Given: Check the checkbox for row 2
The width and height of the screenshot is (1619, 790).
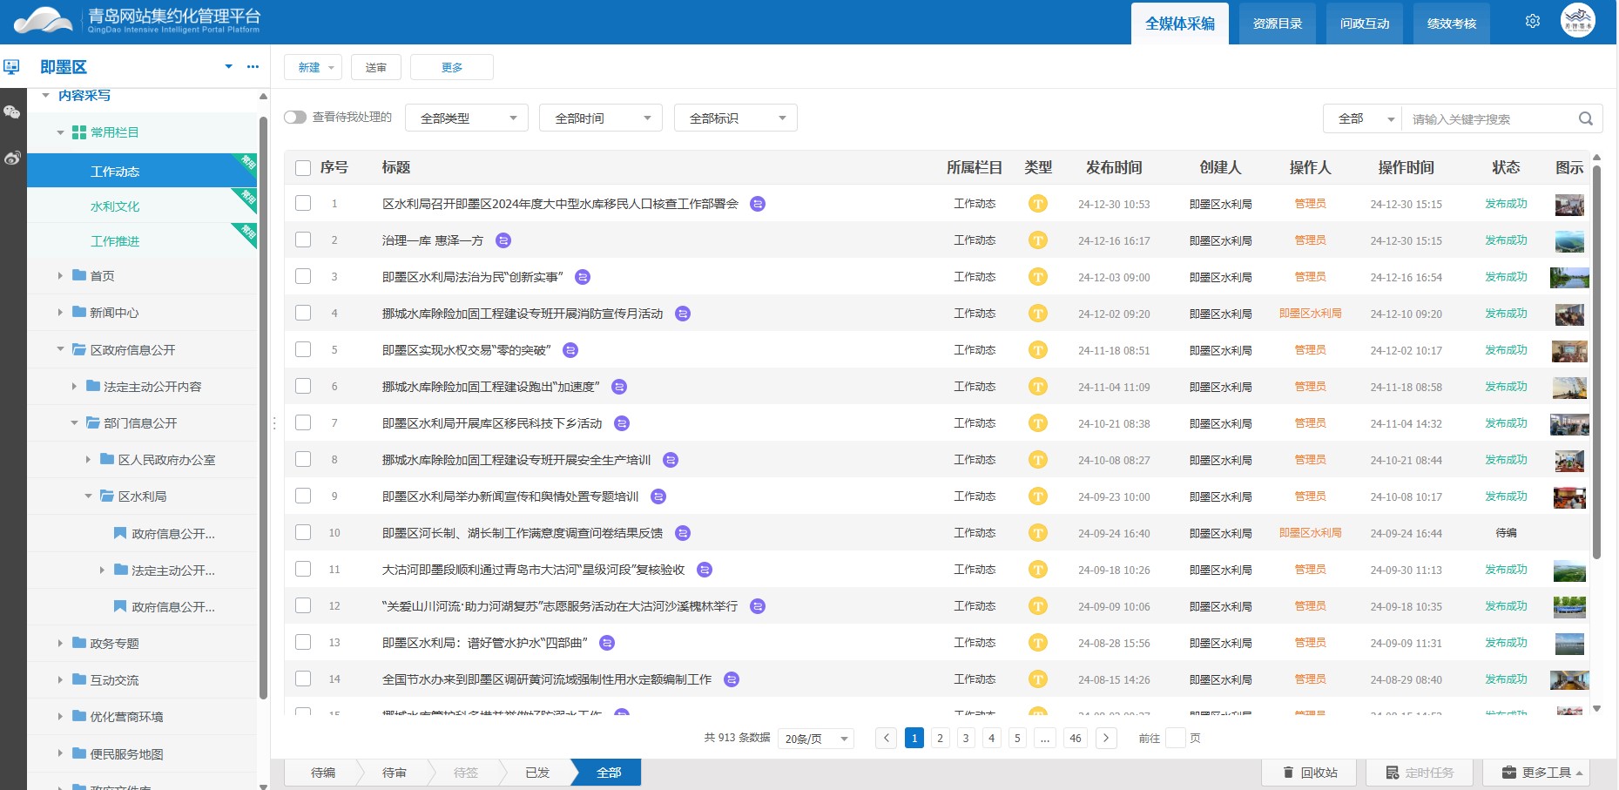Looking at the screenshot, I should point(303,240).
